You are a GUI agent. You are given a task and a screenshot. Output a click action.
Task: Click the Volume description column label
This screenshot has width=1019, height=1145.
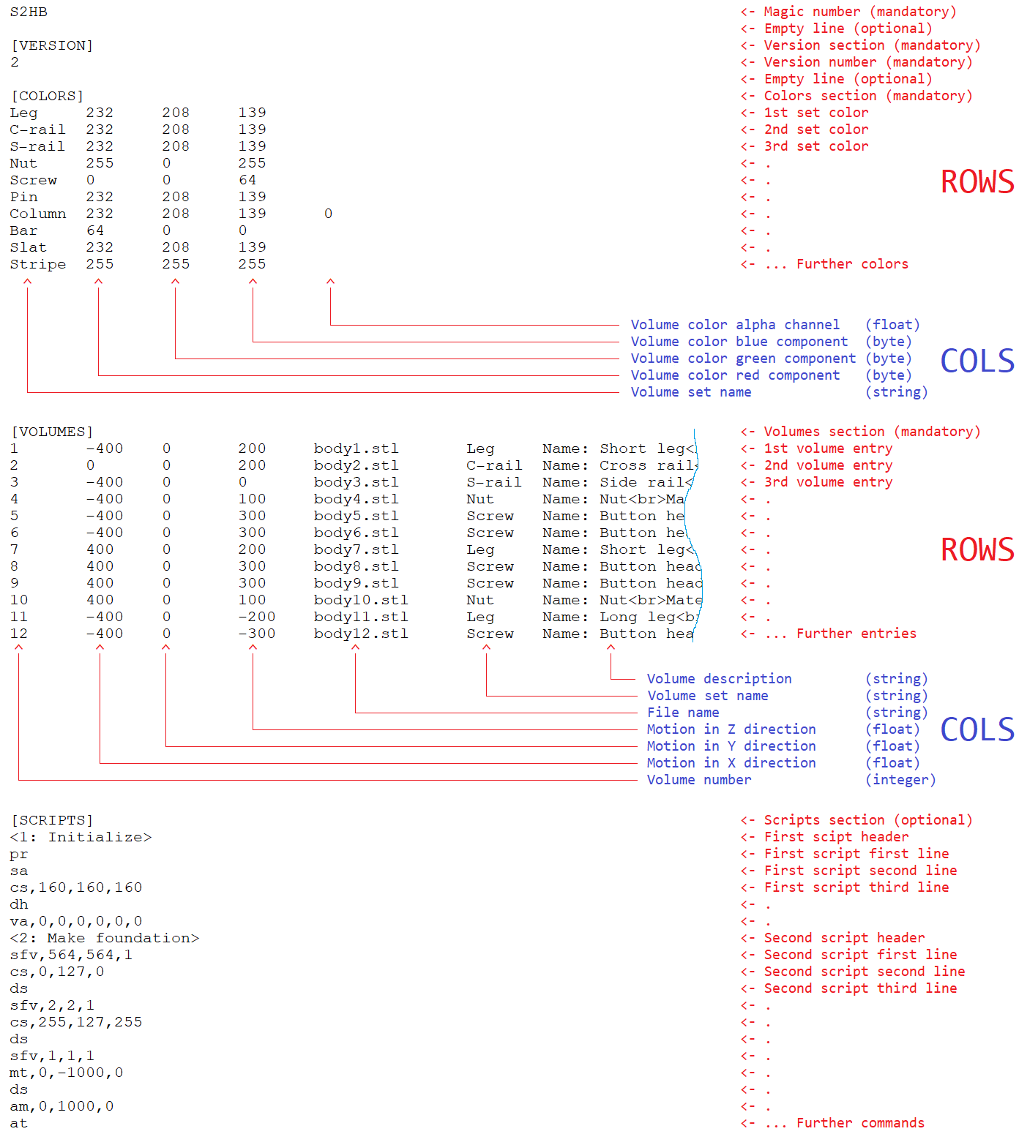pyautogui.click(x=719, y=679)
